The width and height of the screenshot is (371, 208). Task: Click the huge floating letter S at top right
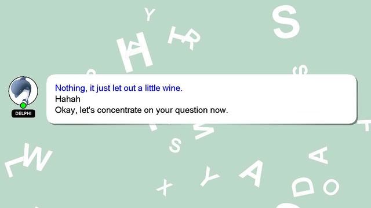[x=286, y=22]
